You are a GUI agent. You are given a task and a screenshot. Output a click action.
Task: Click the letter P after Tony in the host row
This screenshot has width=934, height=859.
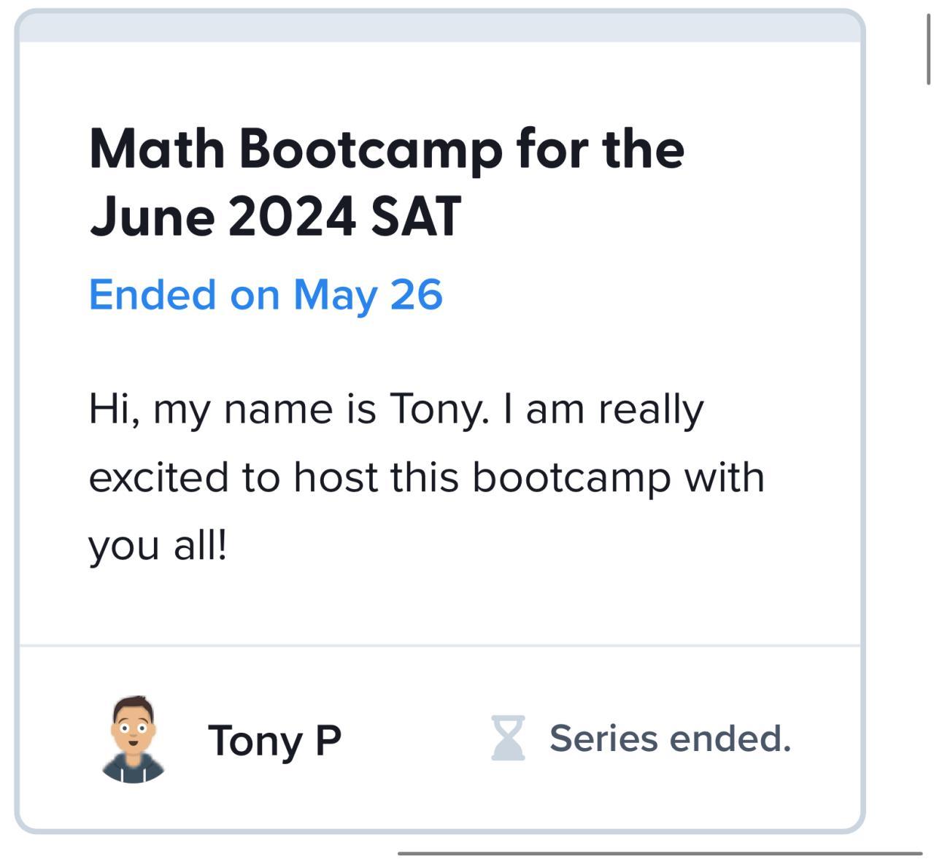328,740
